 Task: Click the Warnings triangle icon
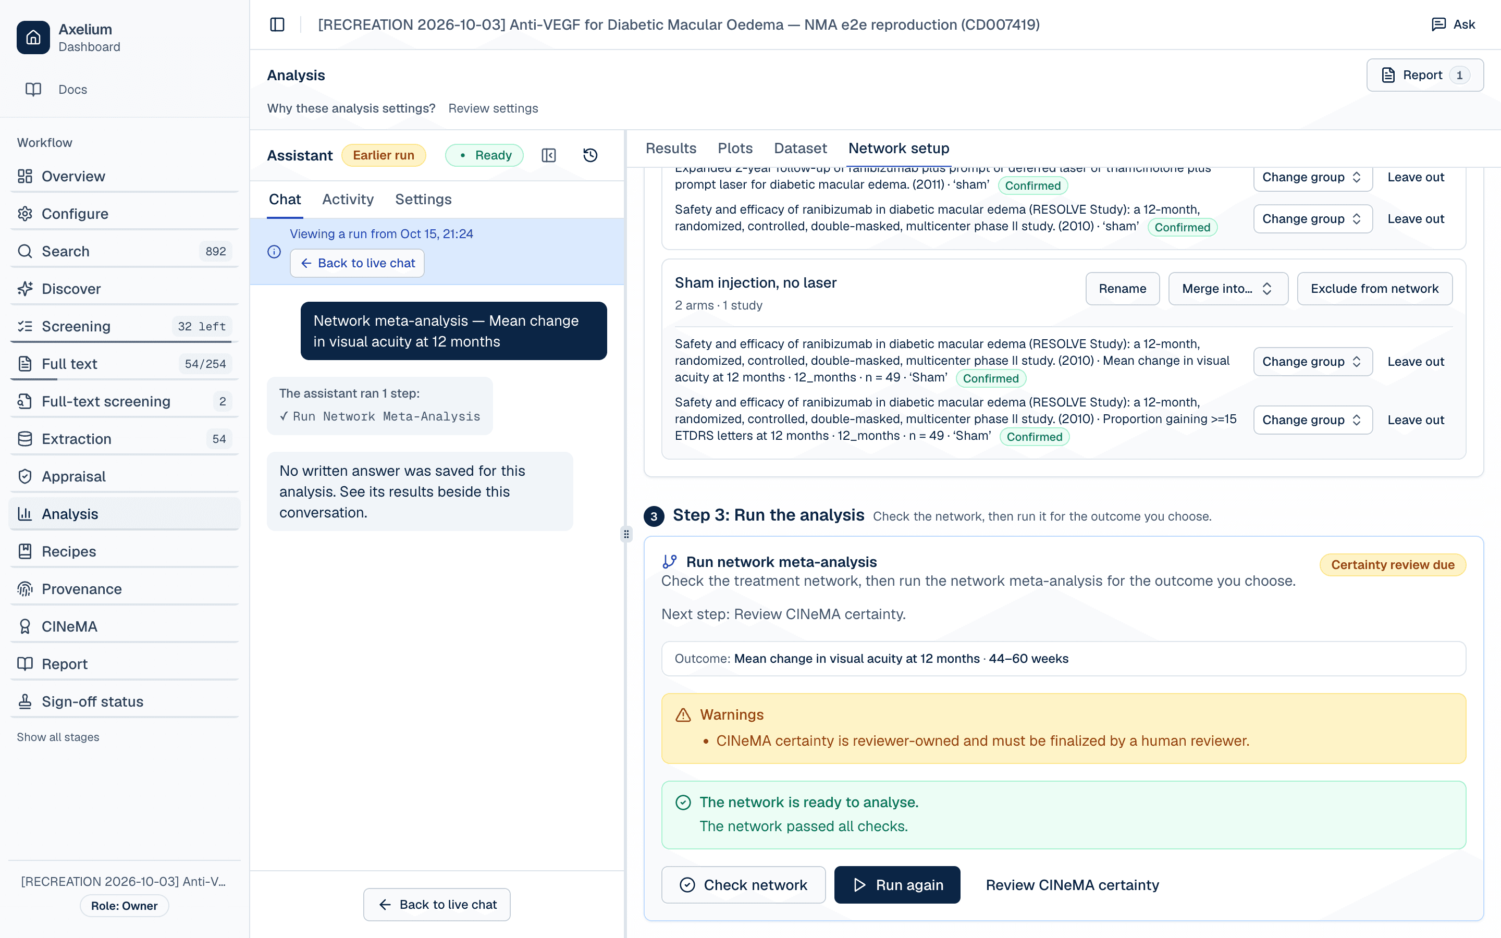click(x=683, y=714)
